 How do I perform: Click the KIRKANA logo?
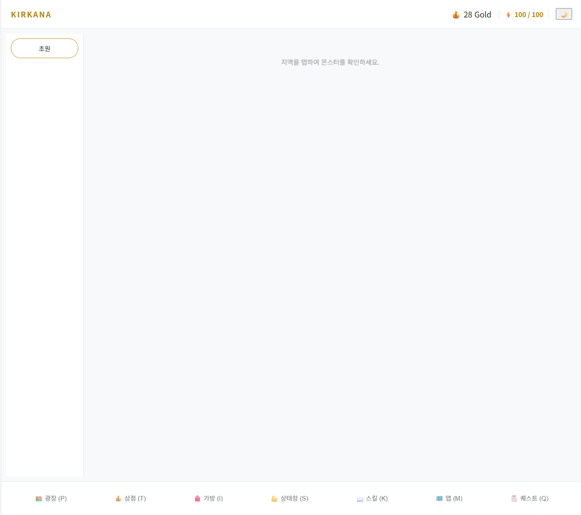31,15
